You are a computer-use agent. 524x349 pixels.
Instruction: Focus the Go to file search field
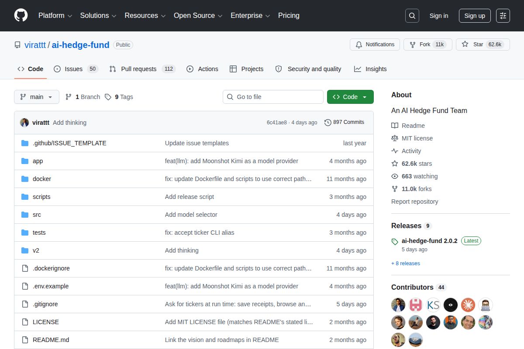[x=273, y=97]
